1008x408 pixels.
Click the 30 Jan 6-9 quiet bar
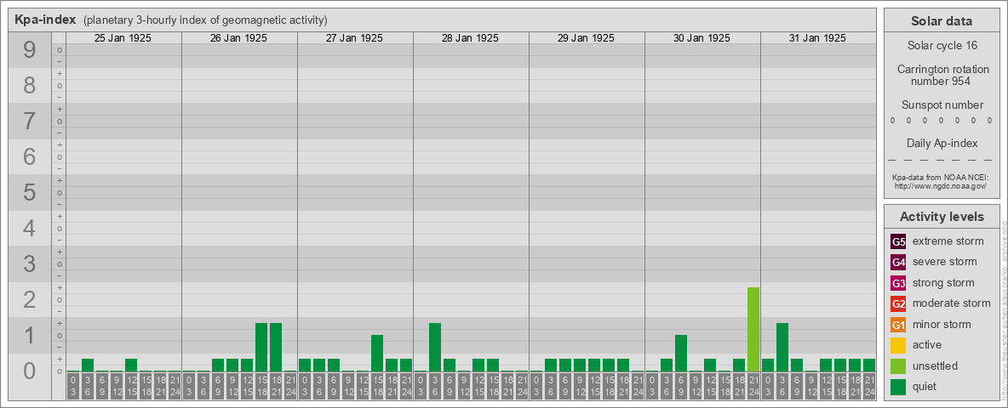[681, 353]
